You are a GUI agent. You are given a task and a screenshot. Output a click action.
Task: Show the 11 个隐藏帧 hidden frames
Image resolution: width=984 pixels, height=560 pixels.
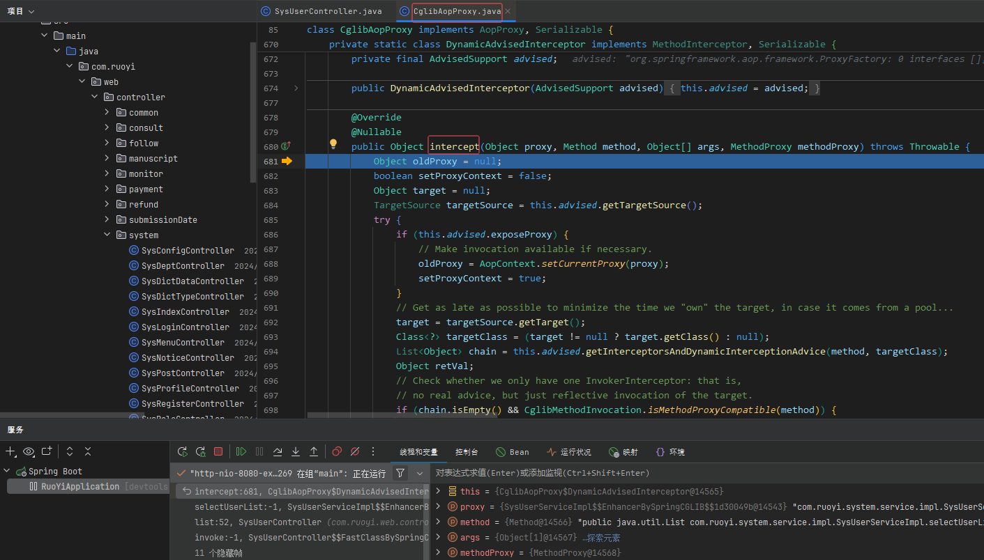click(218, 552)
